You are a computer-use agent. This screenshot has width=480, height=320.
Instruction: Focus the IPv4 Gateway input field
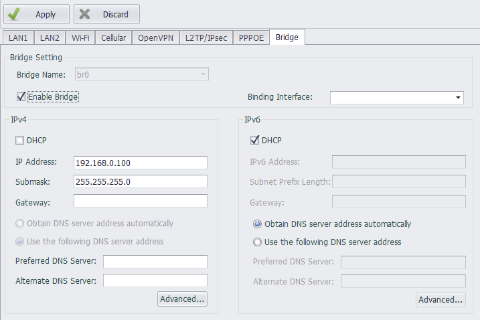pos(141,202)
